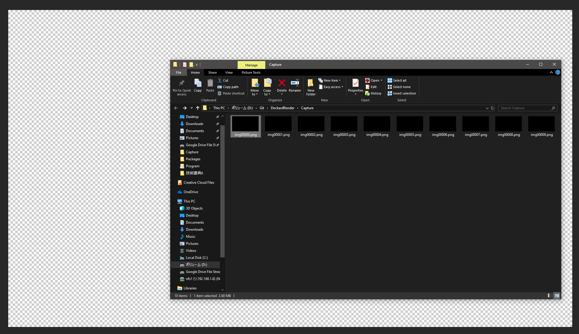The width and height of the screenshot is (579, 334).
Task: Click the Cut scissors icon
Action: pyautogui.click(x=220, y=80)
